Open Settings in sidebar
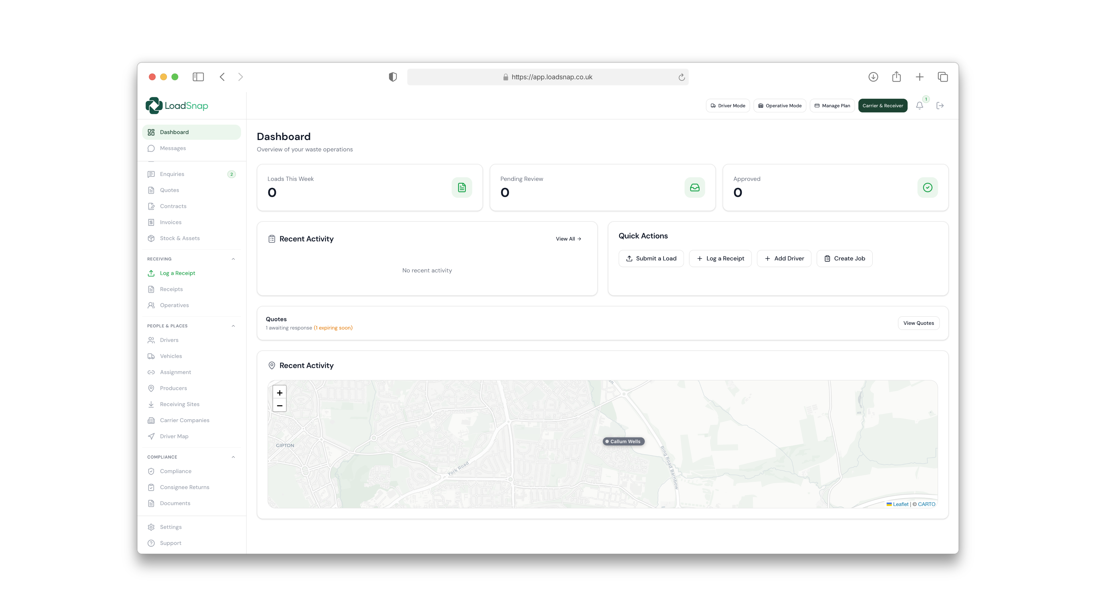 pyautogui.click(x=192, y=527)
